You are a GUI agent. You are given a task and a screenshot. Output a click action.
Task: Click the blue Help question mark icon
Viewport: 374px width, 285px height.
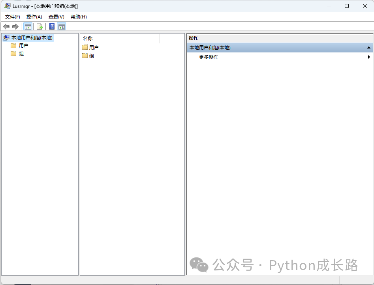(x=52, y=26)
